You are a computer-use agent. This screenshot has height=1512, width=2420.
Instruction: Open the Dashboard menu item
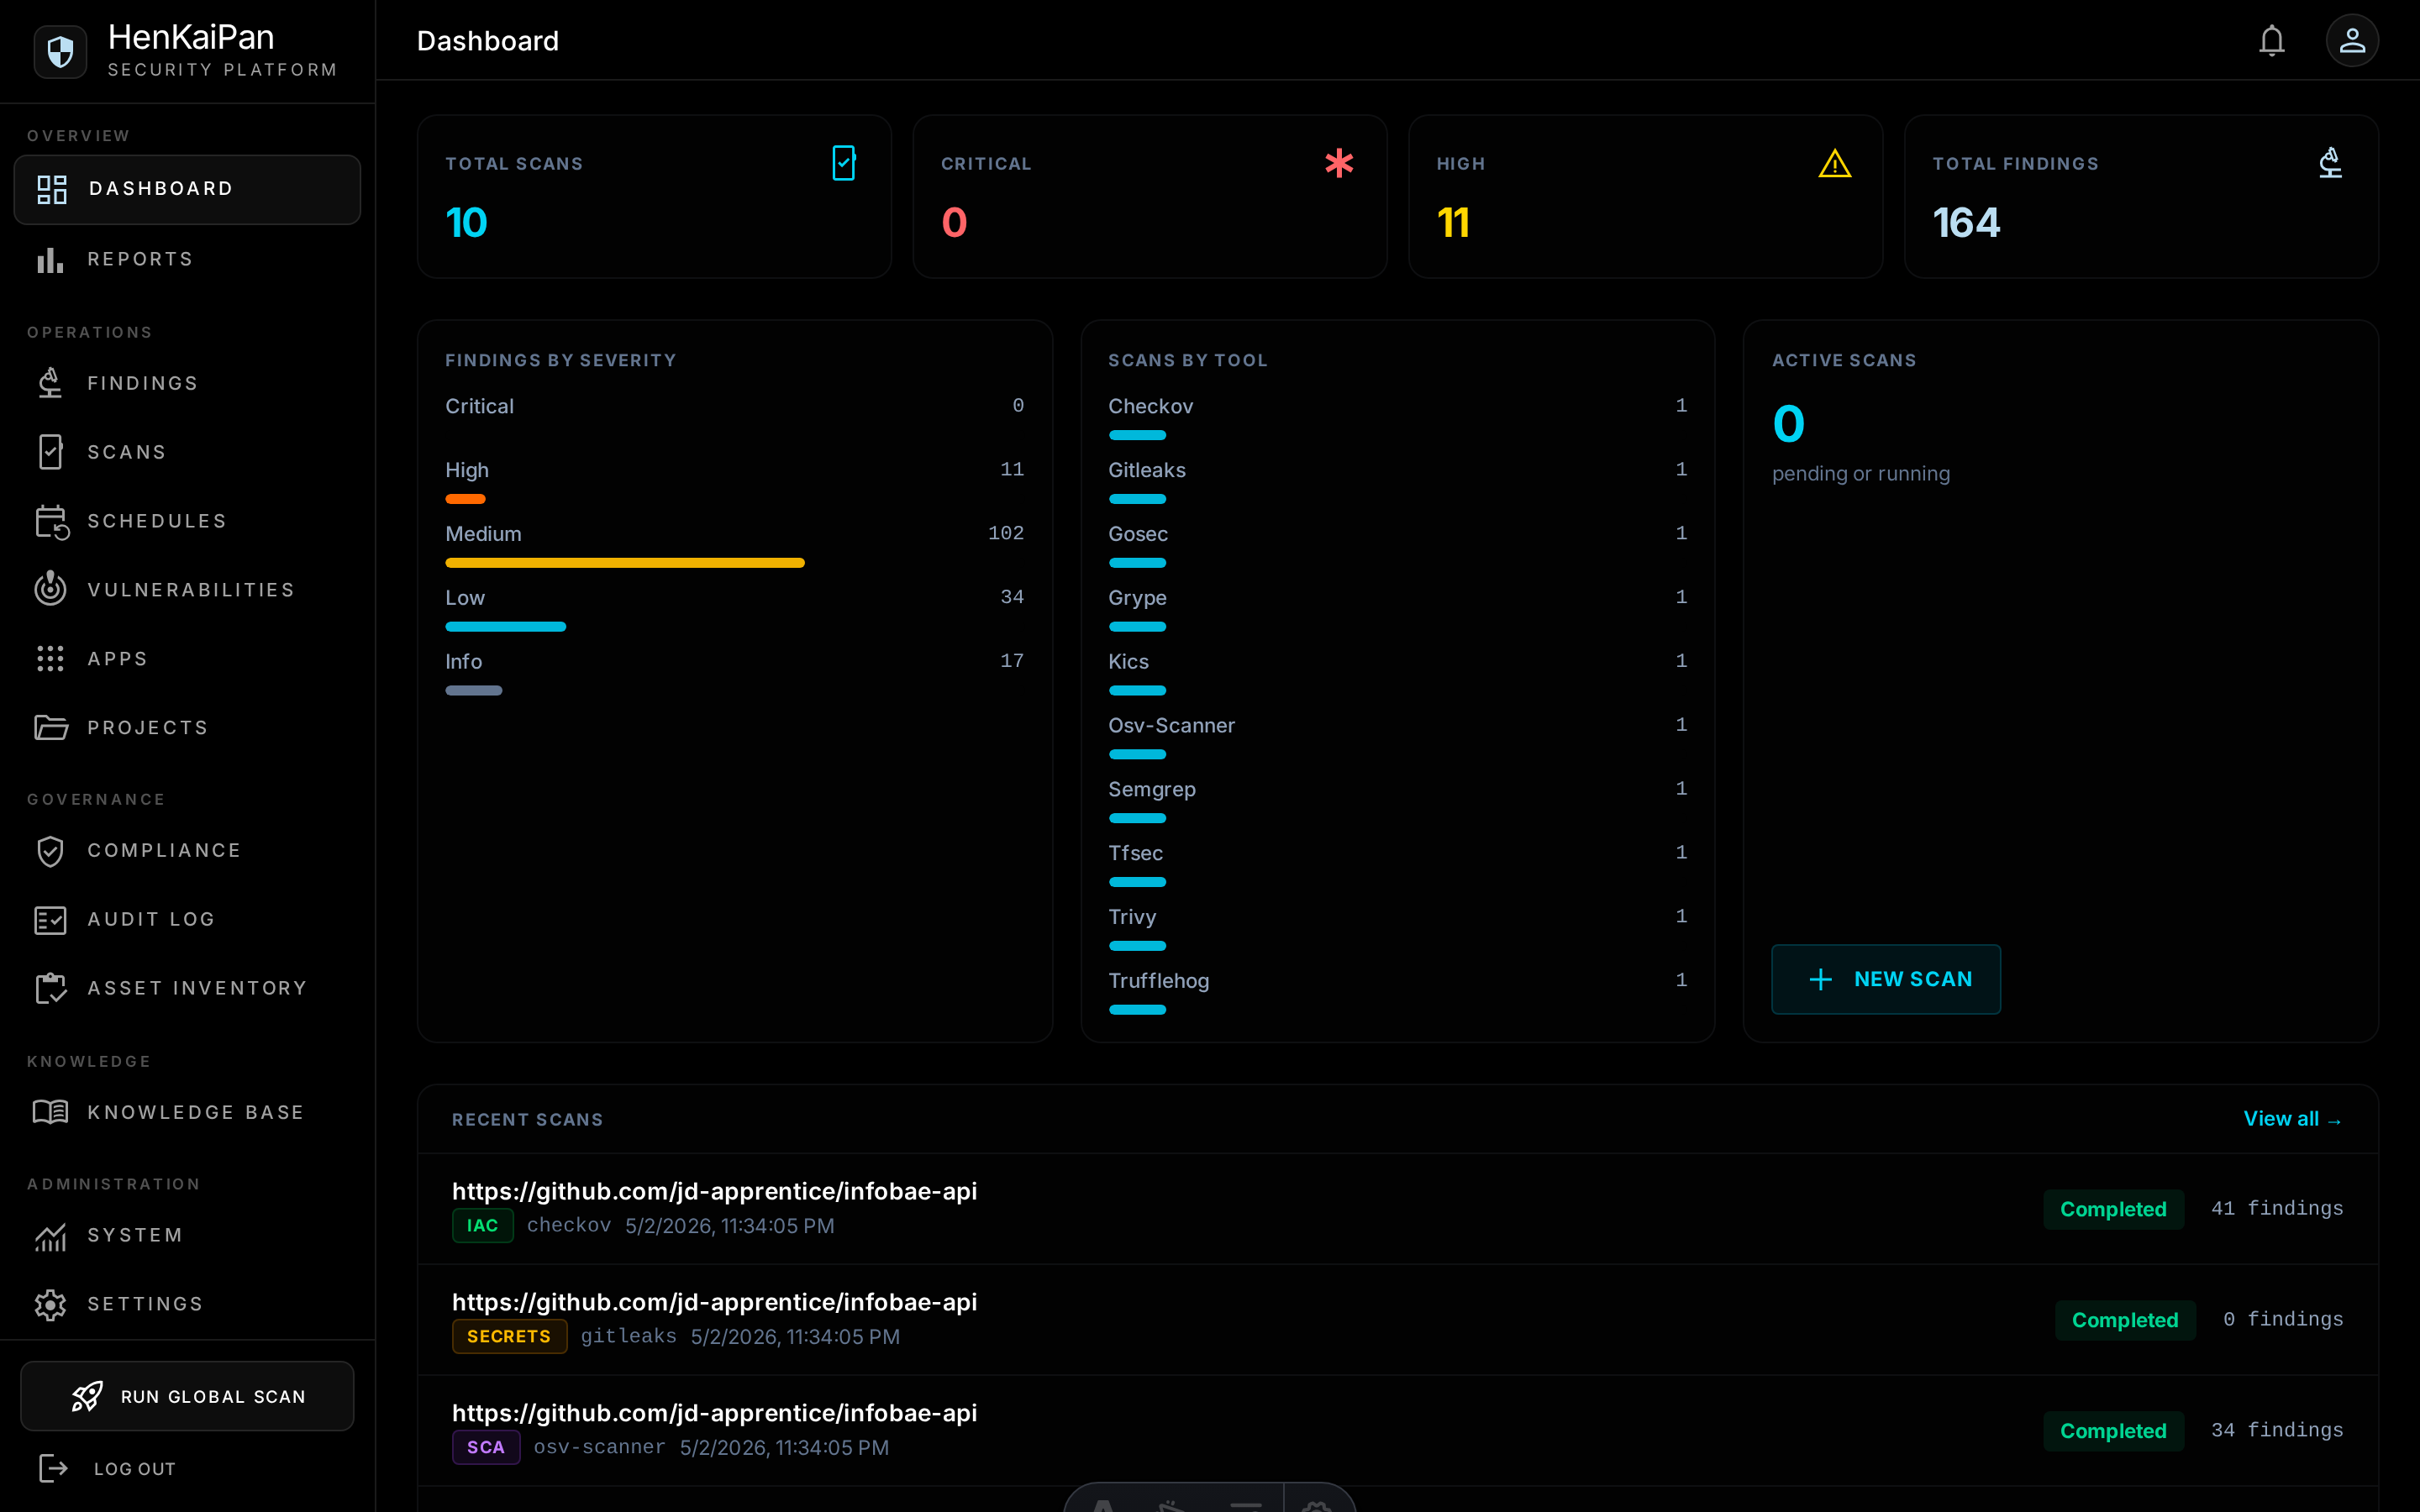tap(187, 189)
